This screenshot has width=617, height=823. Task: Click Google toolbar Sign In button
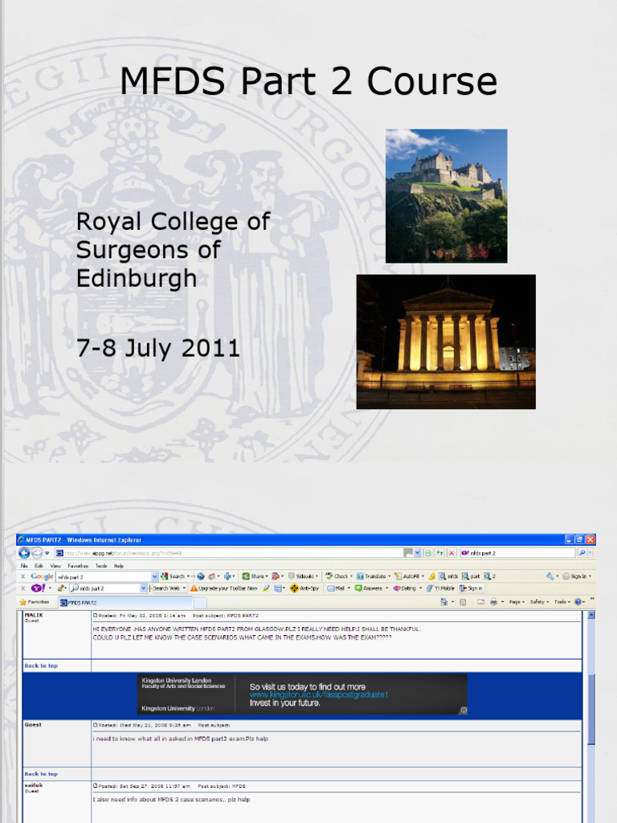575,576
